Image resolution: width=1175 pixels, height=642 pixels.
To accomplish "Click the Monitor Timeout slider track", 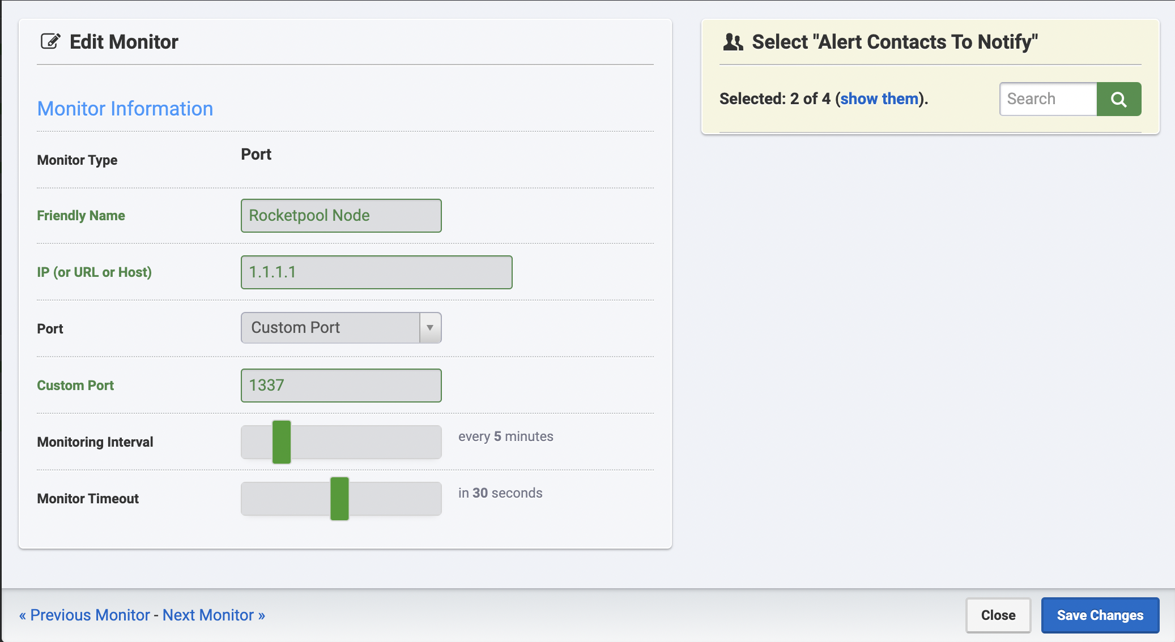I will [397, 499].
